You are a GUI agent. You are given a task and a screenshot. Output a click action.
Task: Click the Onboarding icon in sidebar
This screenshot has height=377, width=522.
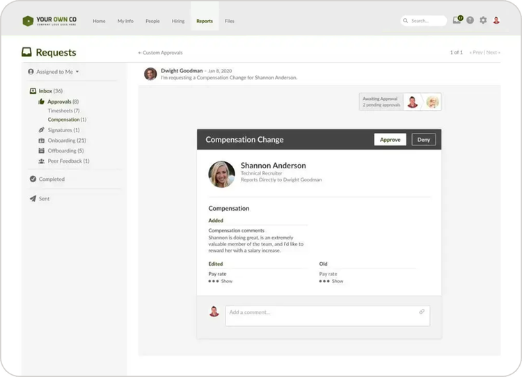tap(41, 141)
